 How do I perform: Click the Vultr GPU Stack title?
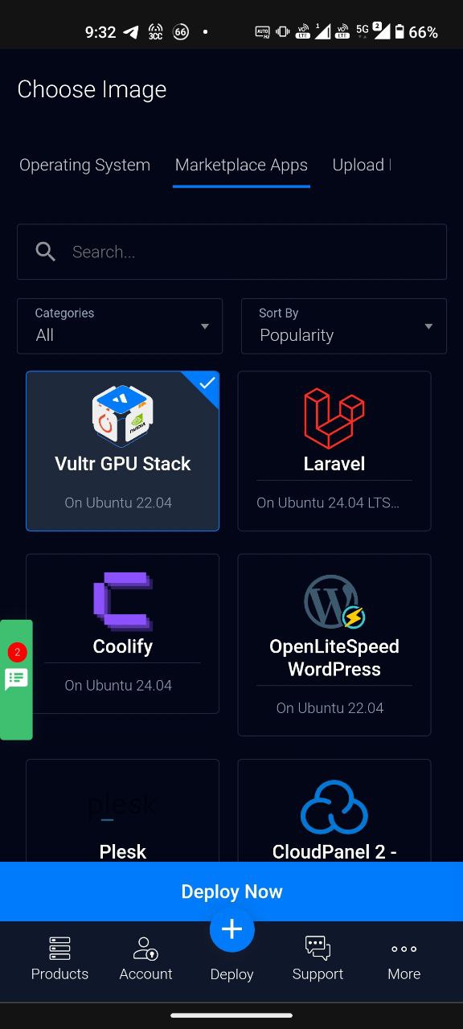pos(122,464)
